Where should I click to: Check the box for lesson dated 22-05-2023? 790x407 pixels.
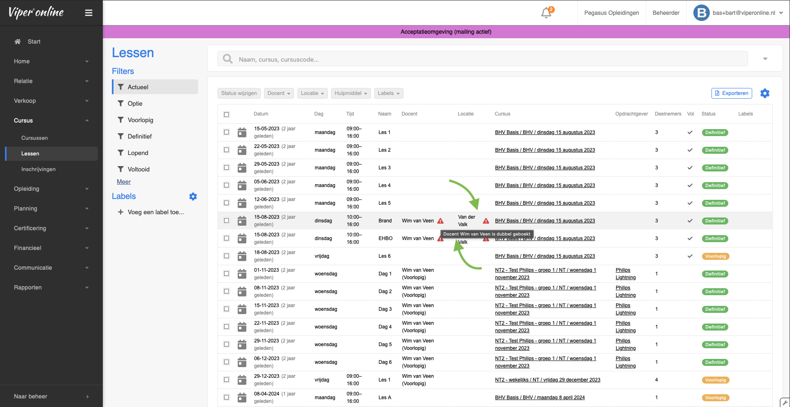click(227, 150)
